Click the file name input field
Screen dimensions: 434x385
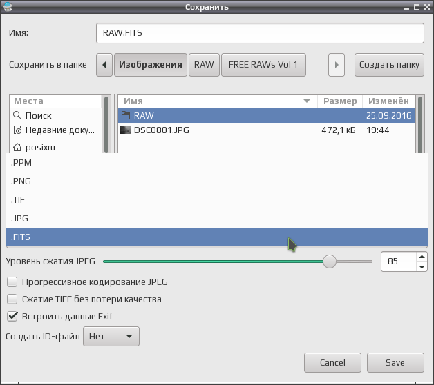260,33
